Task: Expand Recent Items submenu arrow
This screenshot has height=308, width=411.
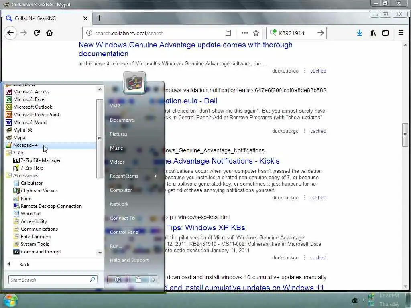Action: (x=156, y=176)
